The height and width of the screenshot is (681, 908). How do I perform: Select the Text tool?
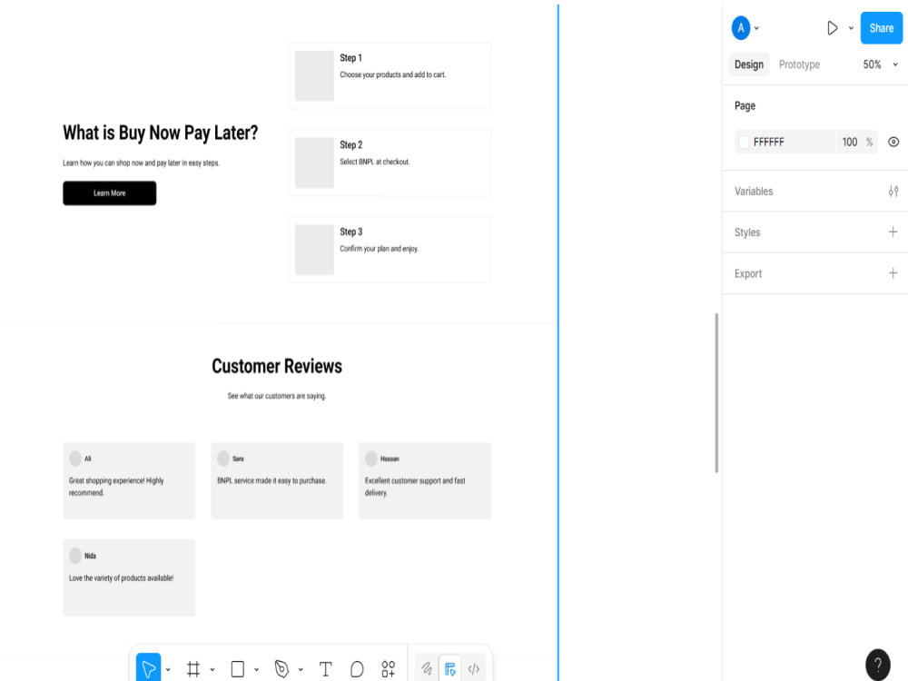[325, 669]
